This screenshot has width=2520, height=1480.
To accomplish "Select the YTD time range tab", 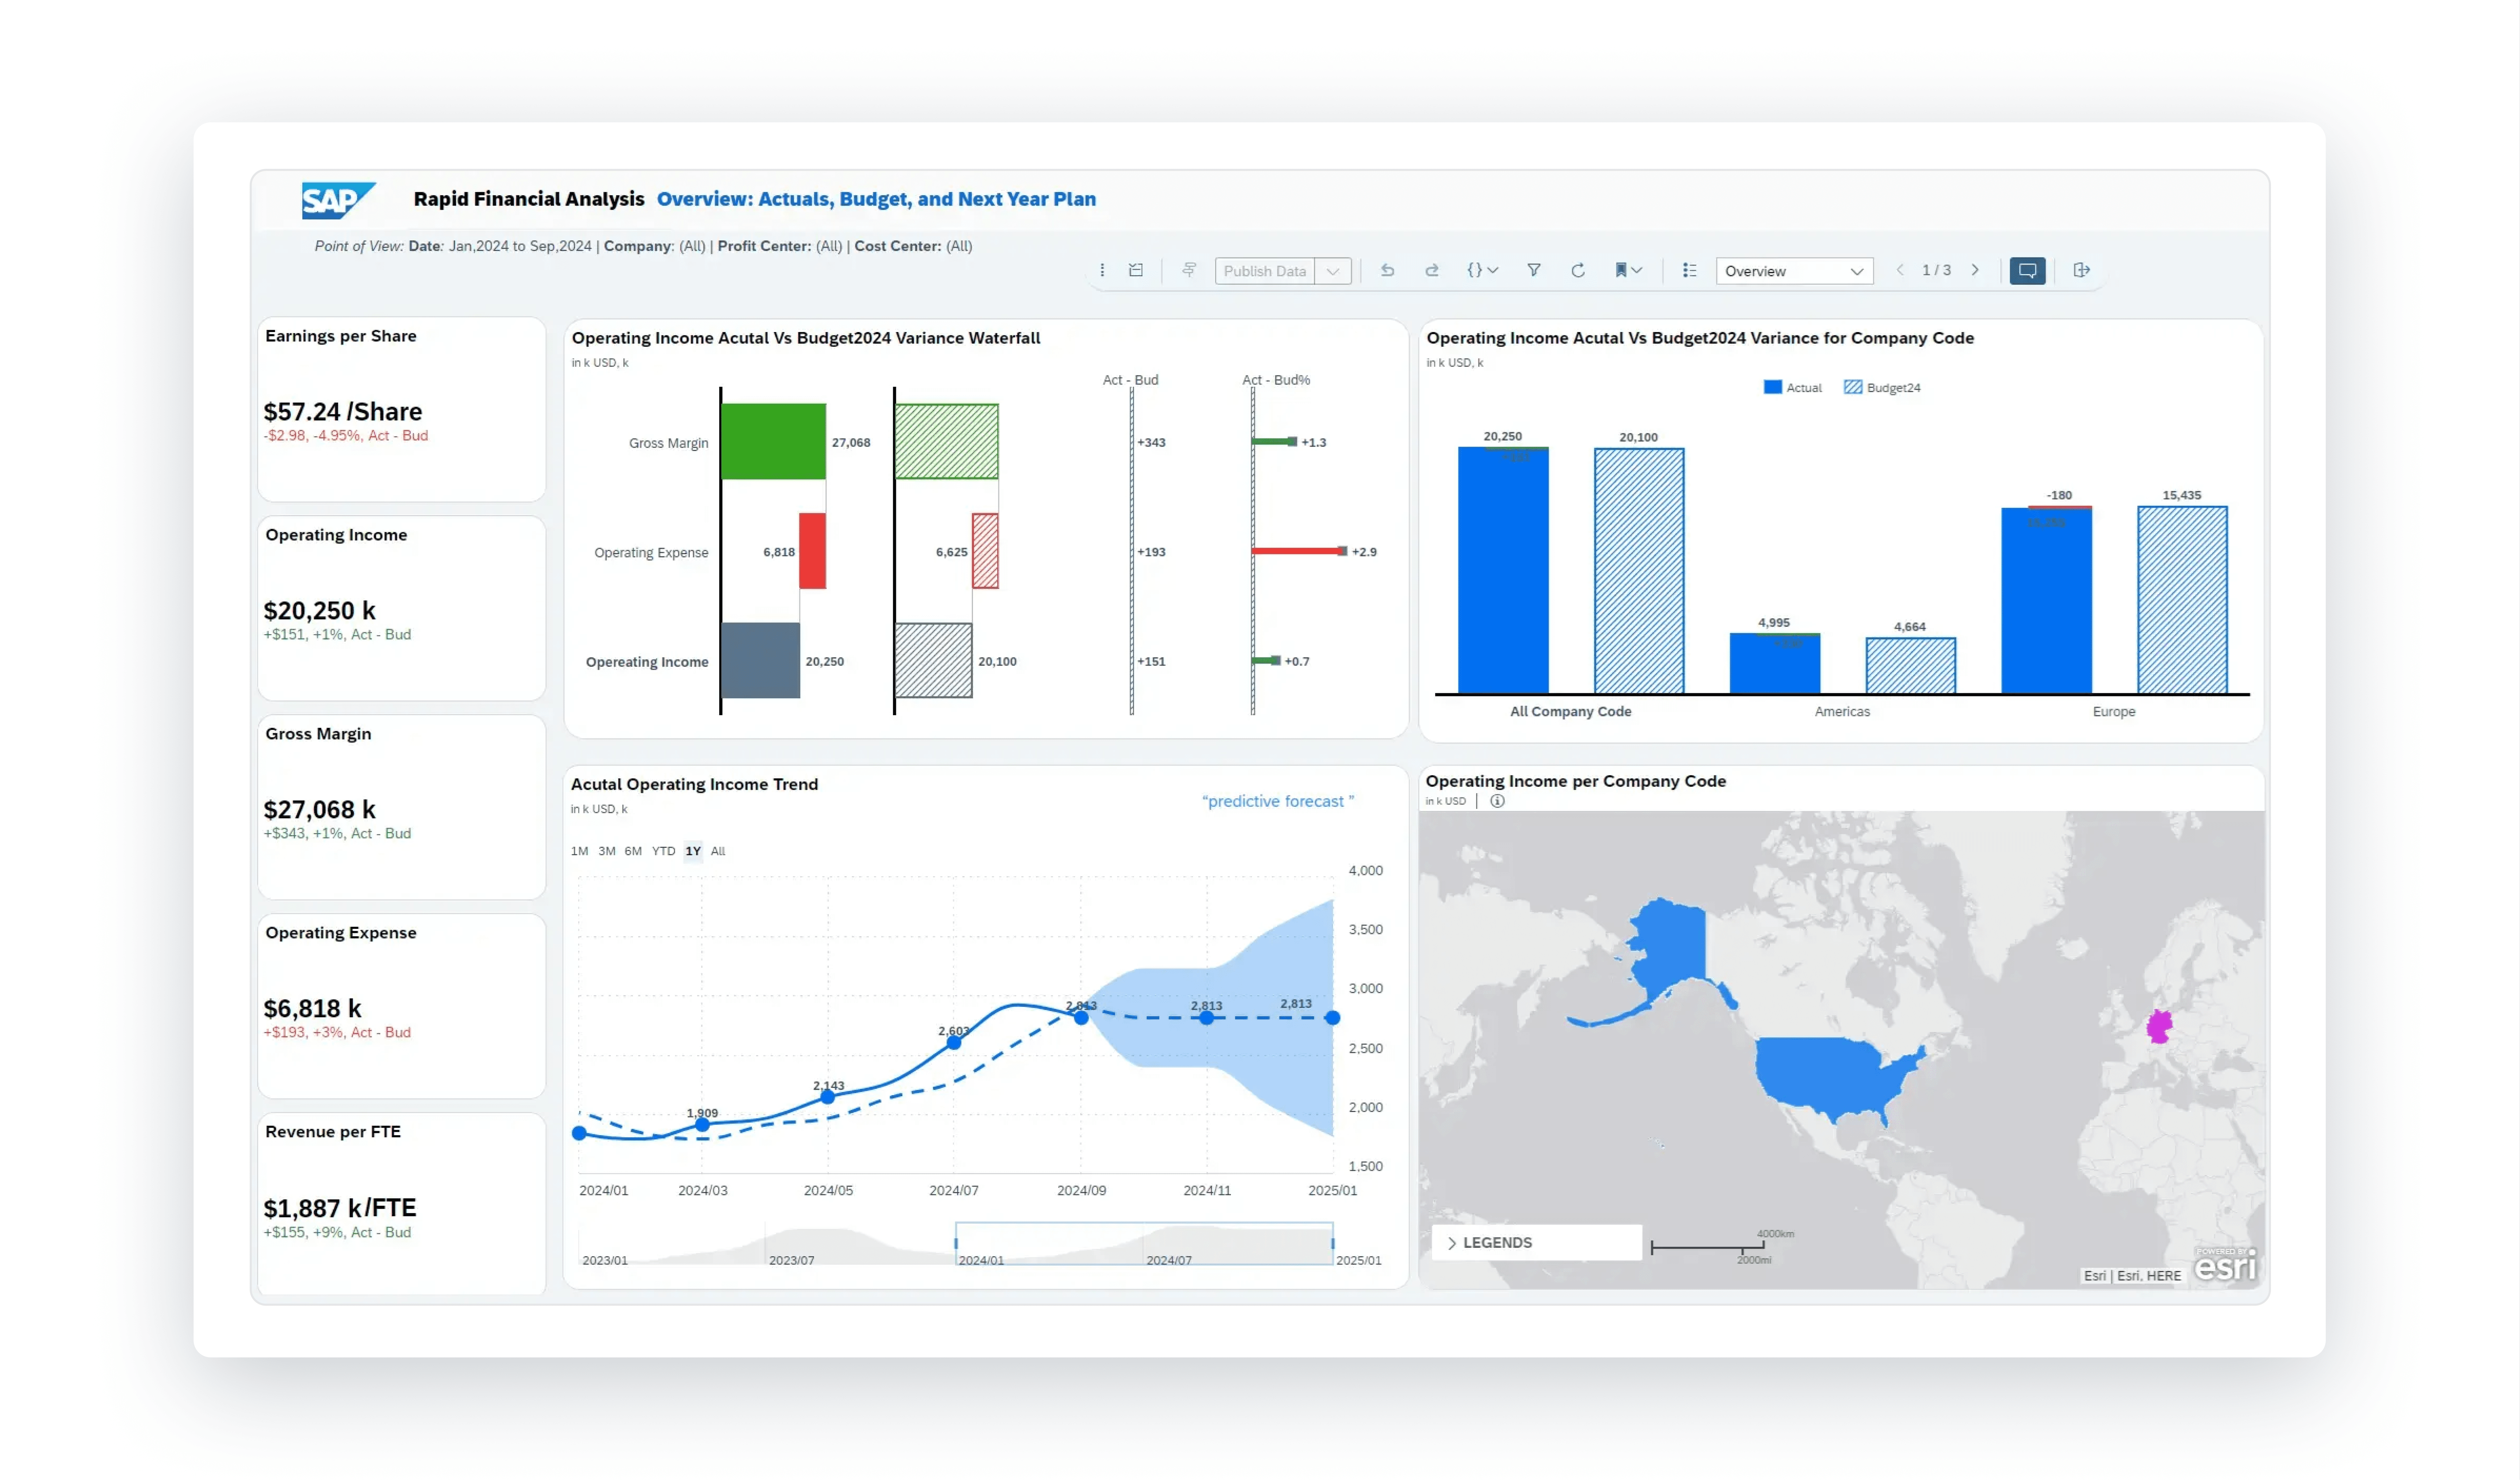I will click(663, 851).
